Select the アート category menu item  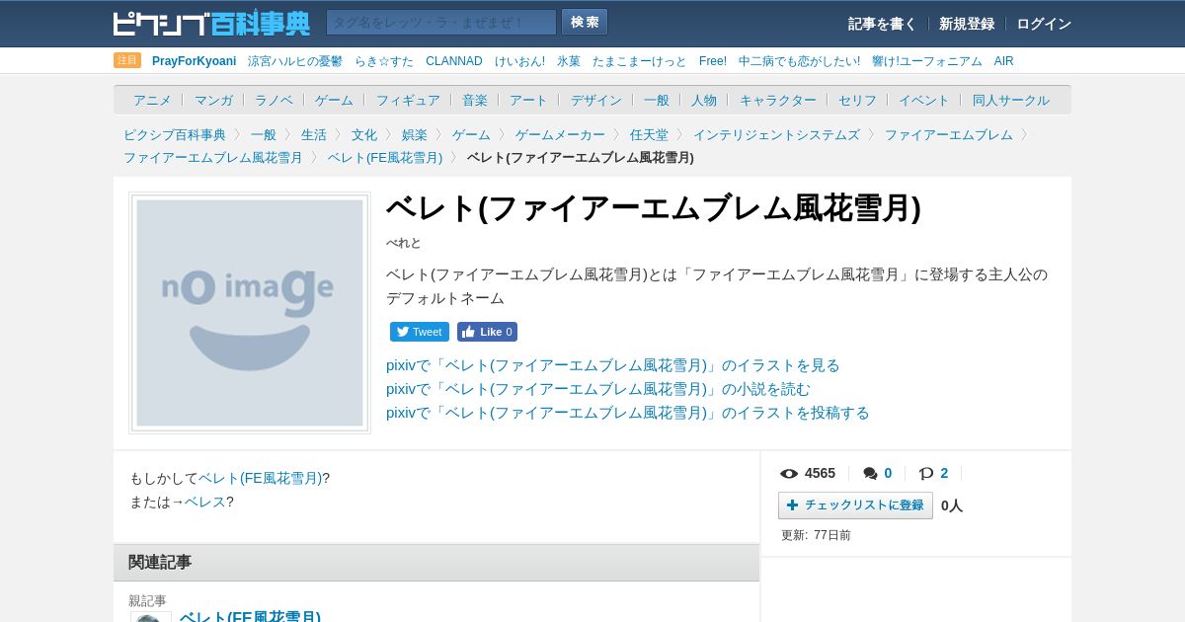528,100
